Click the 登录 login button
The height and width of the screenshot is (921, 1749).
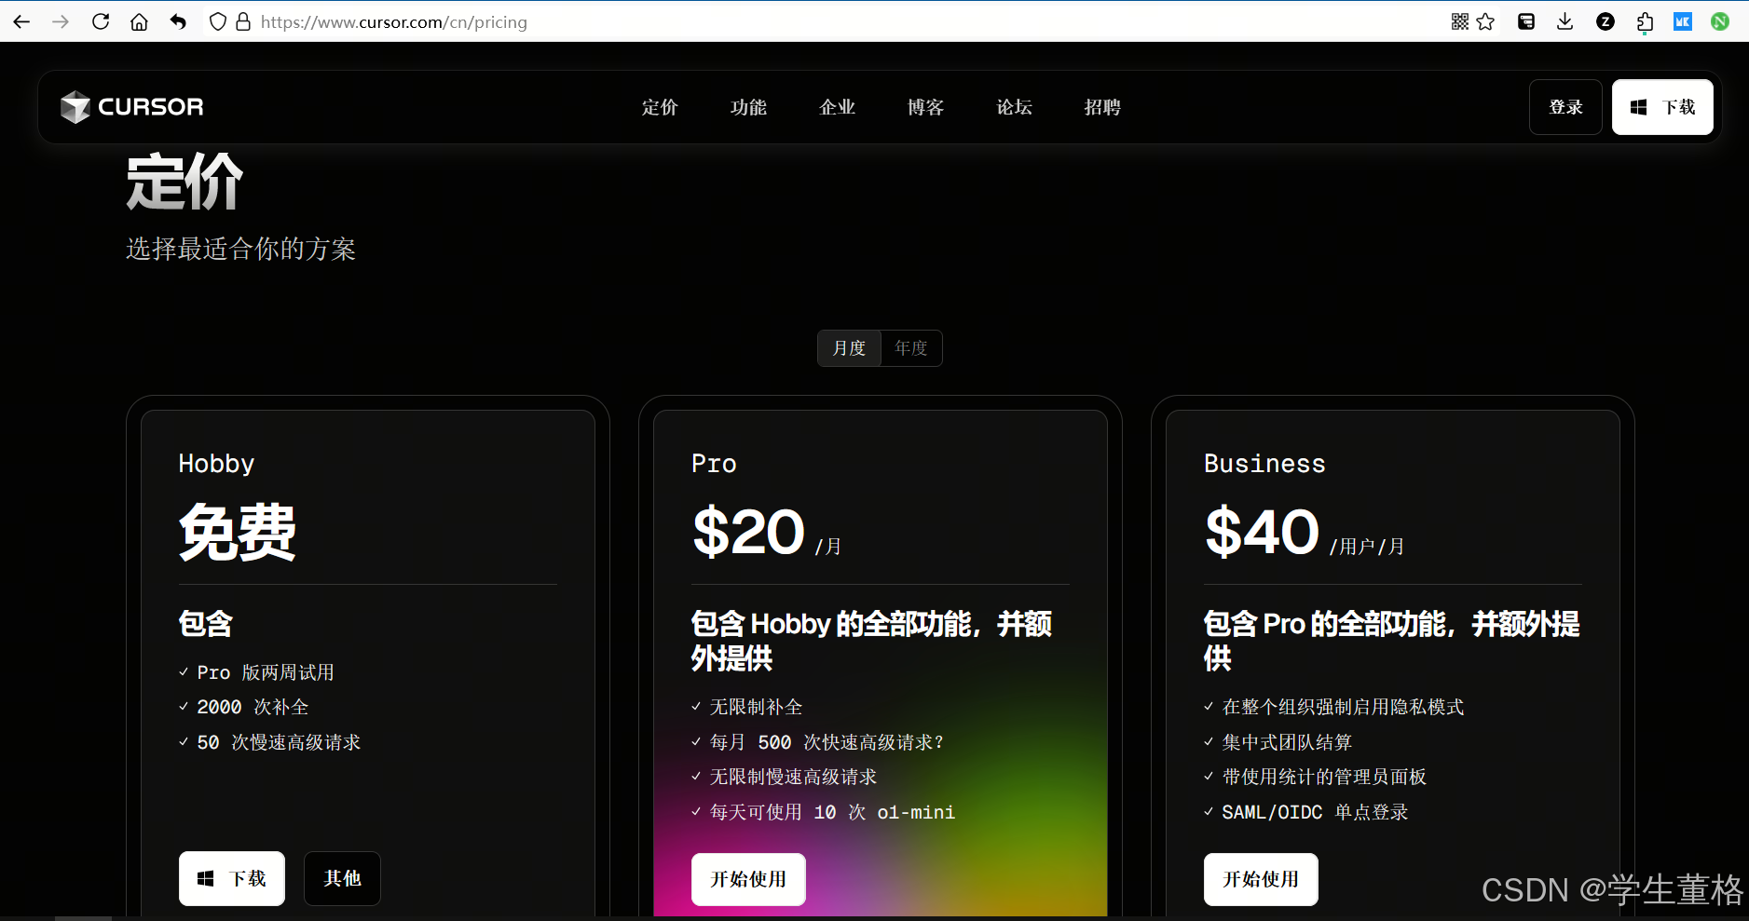(x=1565, y=107)
